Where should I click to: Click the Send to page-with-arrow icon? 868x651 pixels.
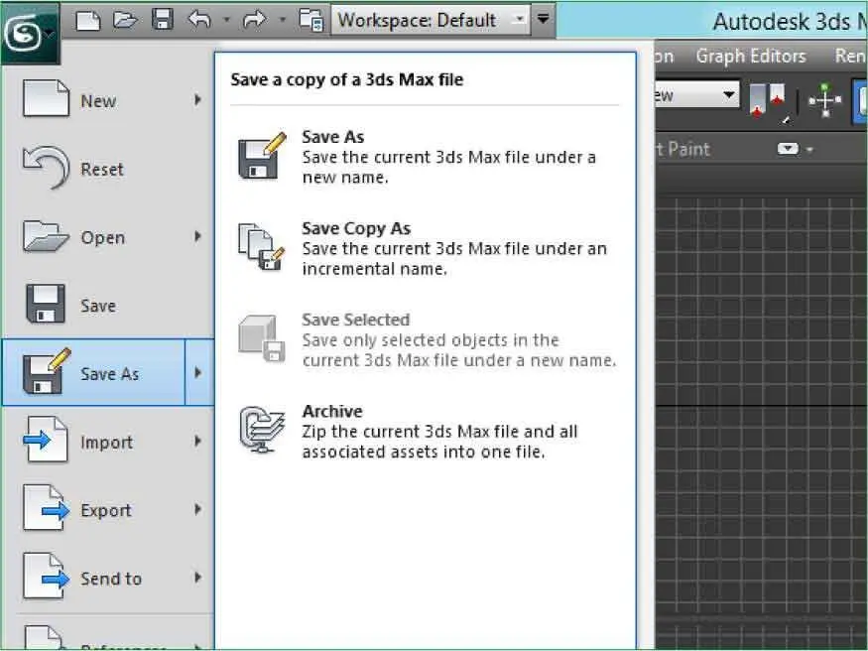tap(47, 577)
